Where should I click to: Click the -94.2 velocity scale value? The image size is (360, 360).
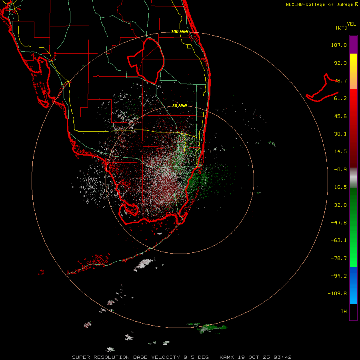point(339,276)
